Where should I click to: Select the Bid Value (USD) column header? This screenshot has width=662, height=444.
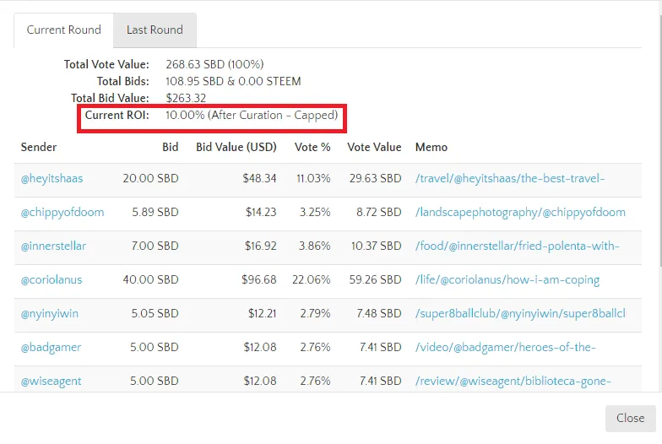[x=236, y=147]
